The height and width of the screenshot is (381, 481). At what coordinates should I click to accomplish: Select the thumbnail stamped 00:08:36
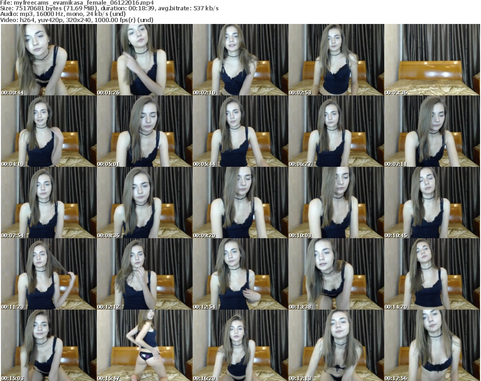145,203
